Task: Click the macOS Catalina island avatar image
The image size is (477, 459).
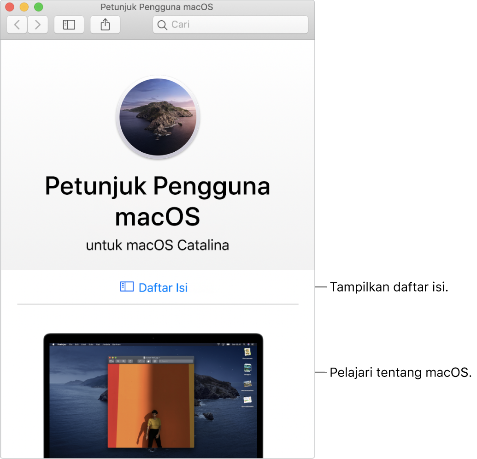Action: [x=158, y=117]
